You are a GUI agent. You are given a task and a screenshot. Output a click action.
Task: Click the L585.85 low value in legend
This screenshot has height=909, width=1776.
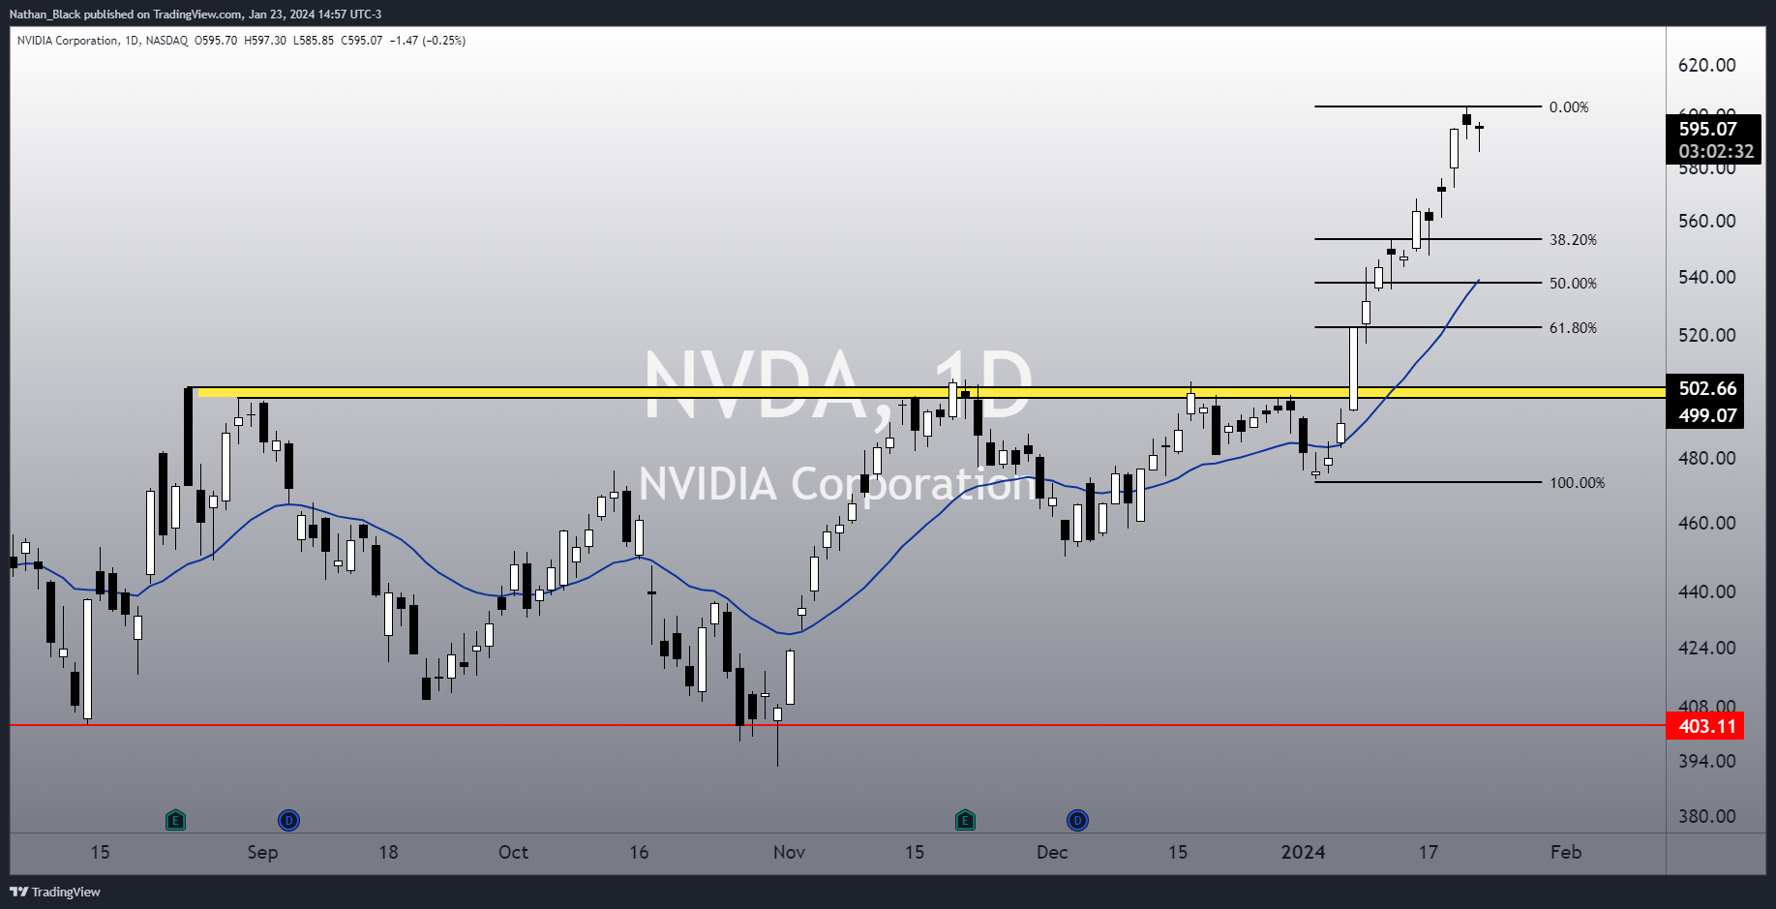(x=314, y=41)
